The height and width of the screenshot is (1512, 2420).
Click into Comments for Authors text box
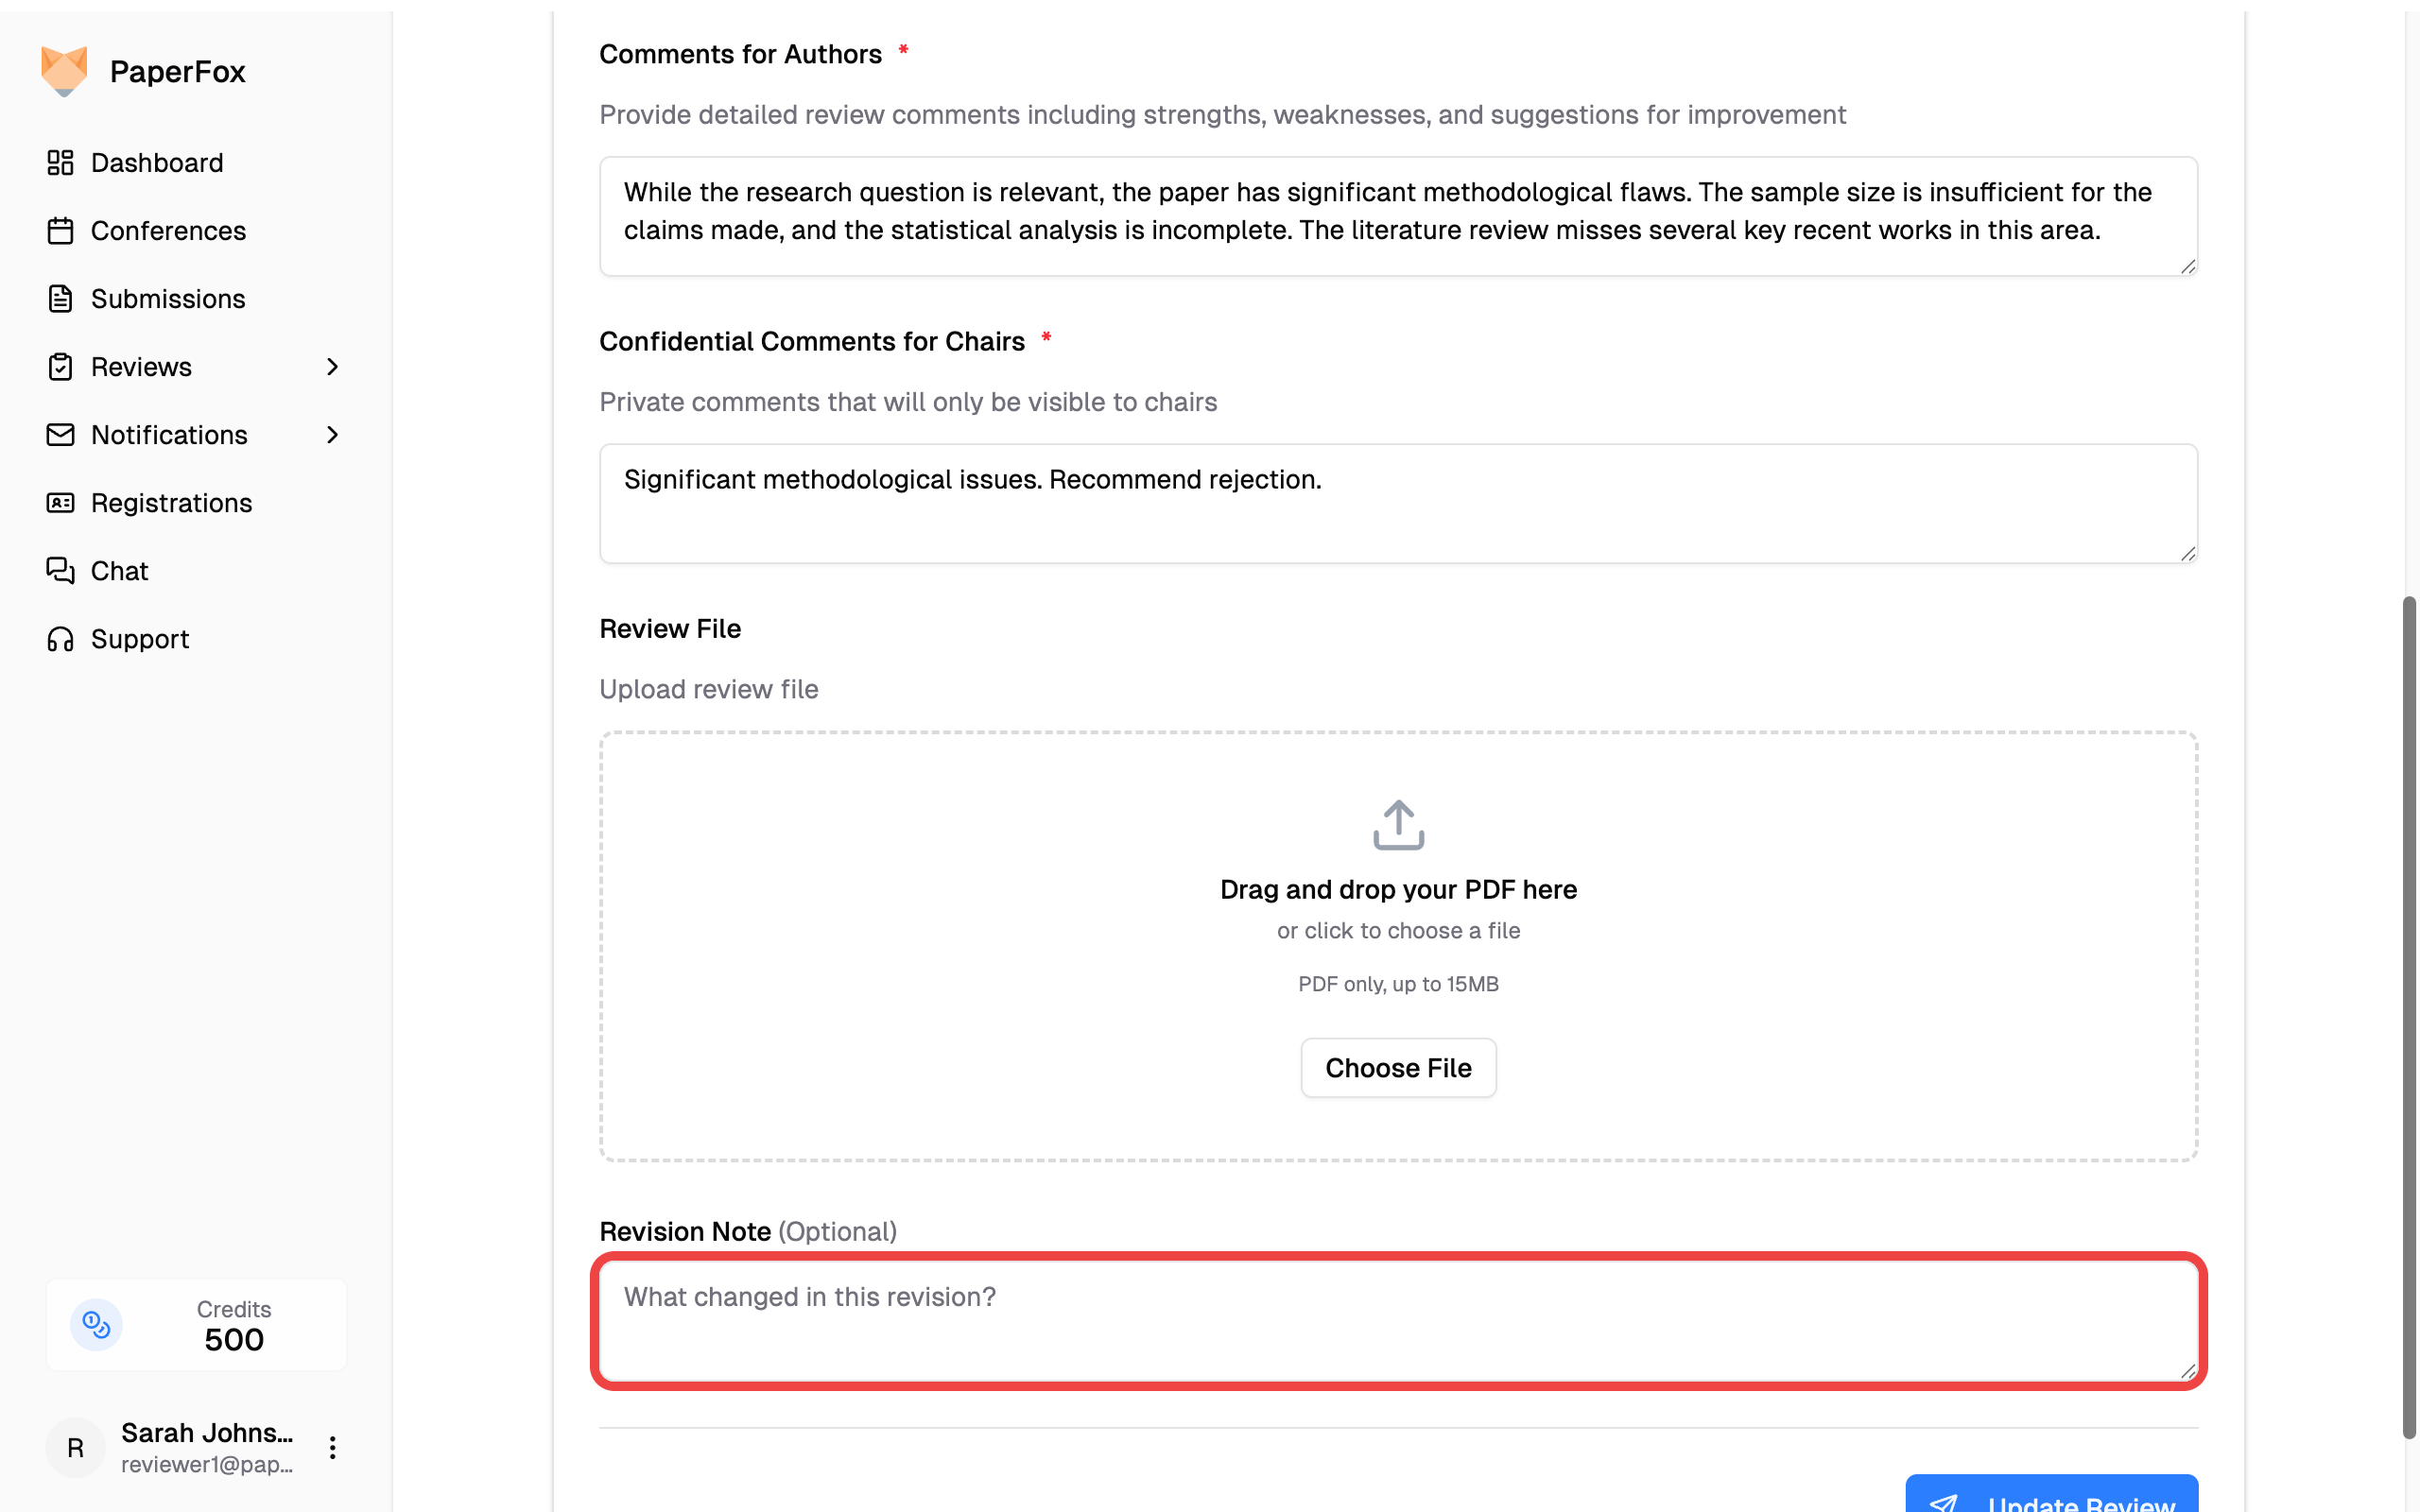pyautogui.click(x=1398, y=215)
